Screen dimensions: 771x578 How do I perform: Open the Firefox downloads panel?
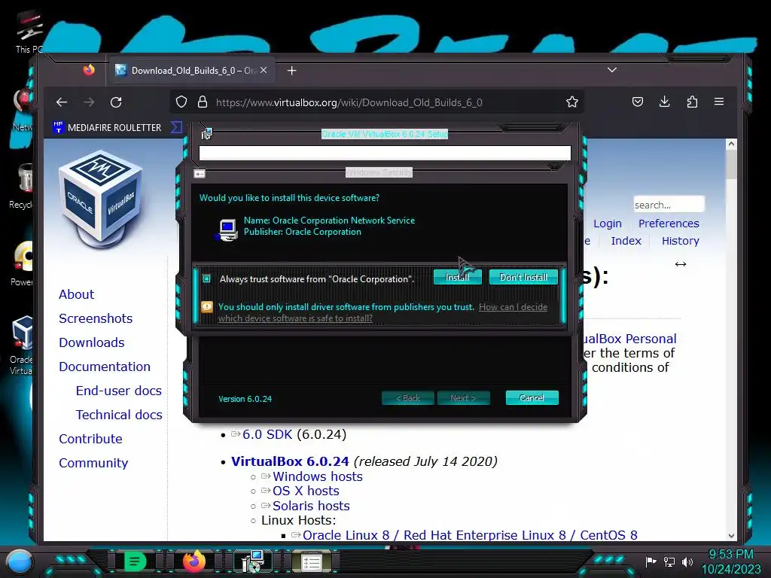[x=664, y=102]
